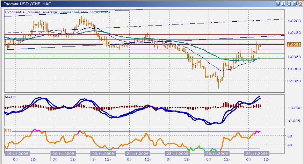Maximize the USD/CHF chart window
The width and height of the screenshot is (304, 164).
(295, 3)
